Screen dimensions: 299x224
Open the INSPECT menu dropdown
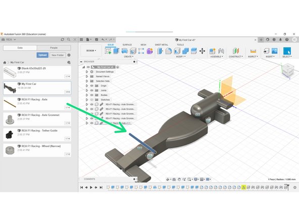click(x=253, y=57)
